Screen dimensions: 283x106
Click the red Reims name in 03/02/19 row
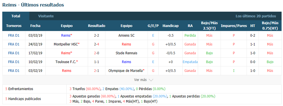tap(67, 71)
